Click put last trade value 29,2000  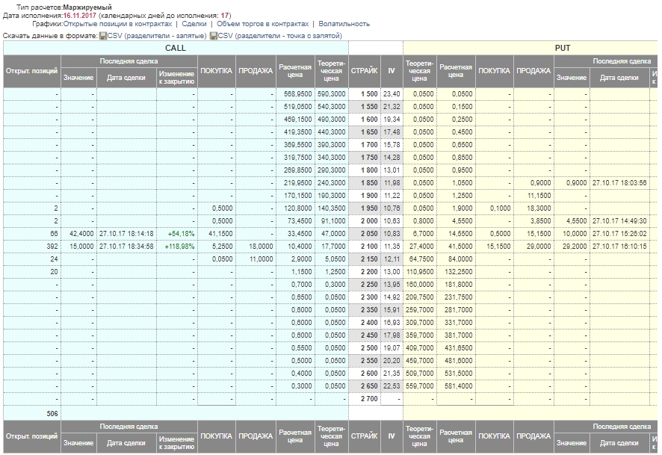click(x=574, y=246)
